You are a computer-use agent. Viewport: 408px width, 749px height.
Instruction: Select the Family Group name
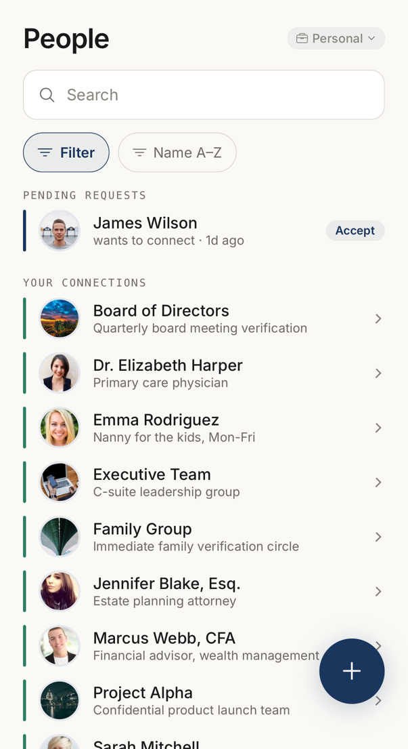coord(143,529)
